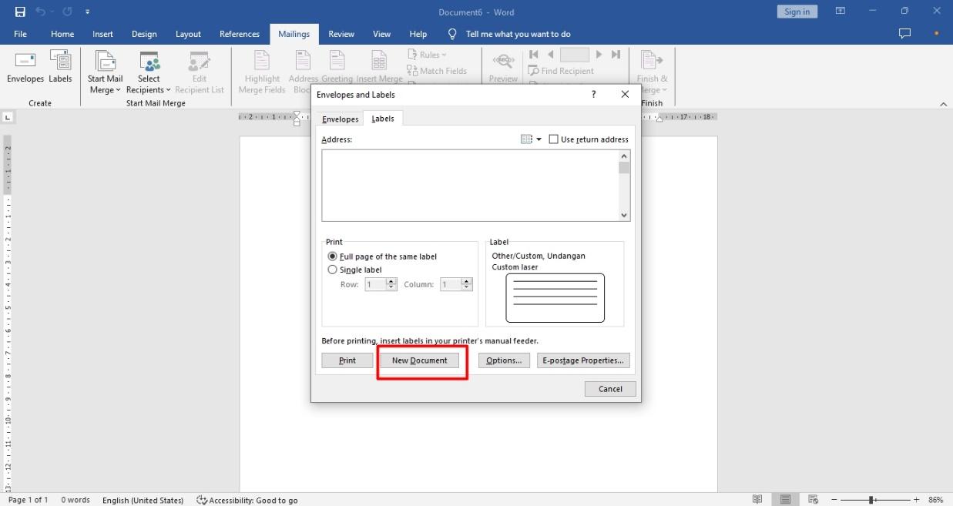The height and width of the screenshot is (506, 953).
Task: Switch to Print Layout view icon
Action: click(785, 500)
